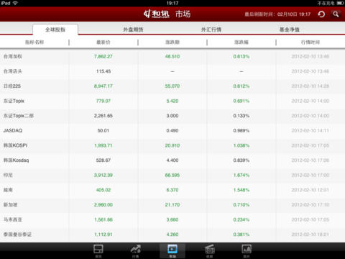The width and height of the screenshot is (345, 259).
Task: Open the video clapperboard icon
Action: click(210, 250)
